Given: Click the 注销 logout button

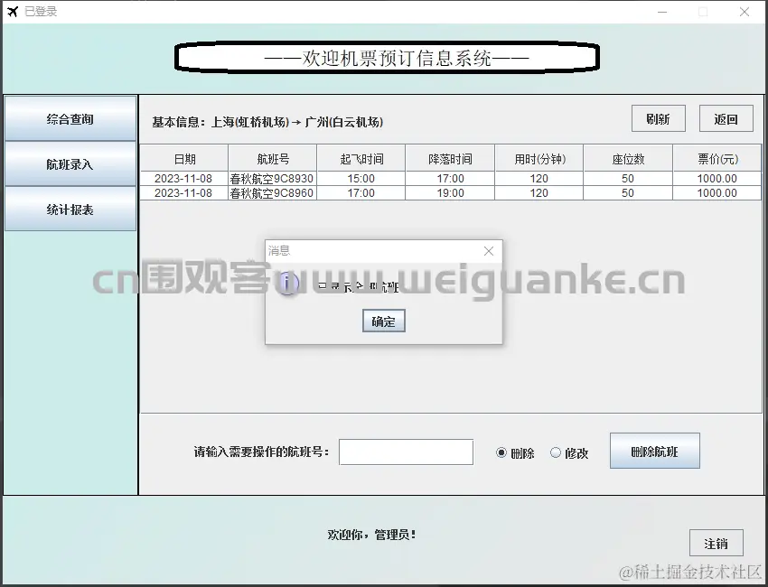Looking at the screenshot, I should point(716,543).
